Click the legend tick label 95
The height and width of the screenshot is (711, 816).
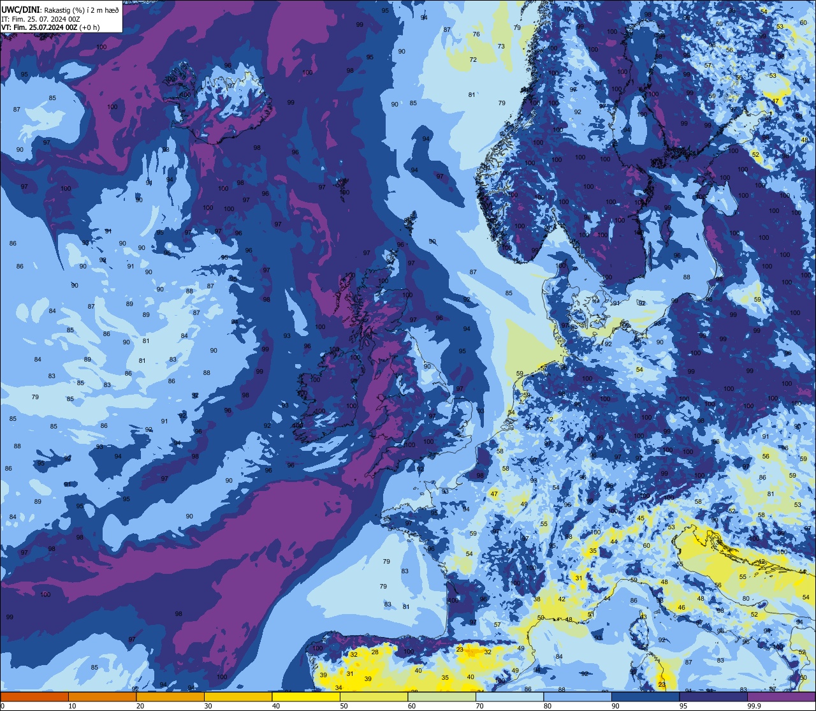coord(683,706)
